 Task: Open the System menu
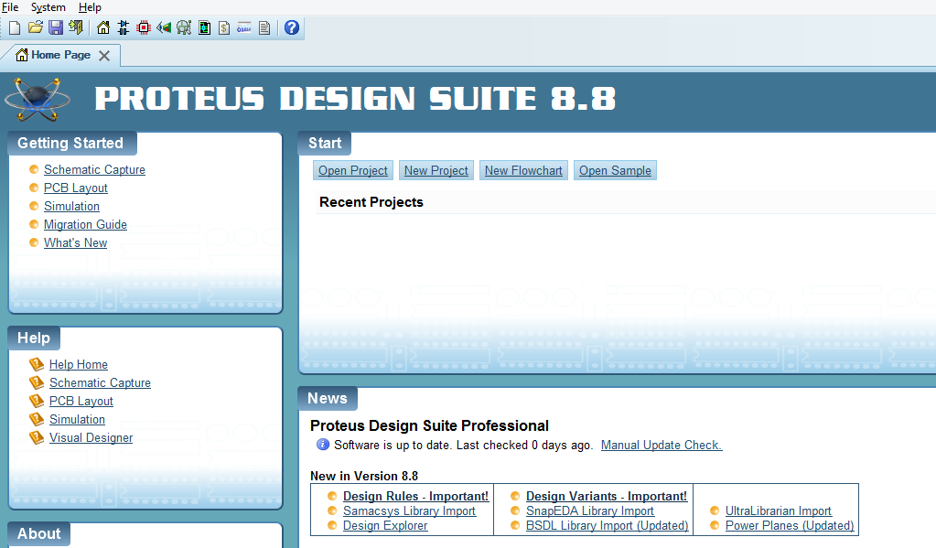click(x=48, y=7)
